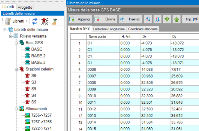
Task: Select alignment 7272->7274
Action: click(41, 128)
